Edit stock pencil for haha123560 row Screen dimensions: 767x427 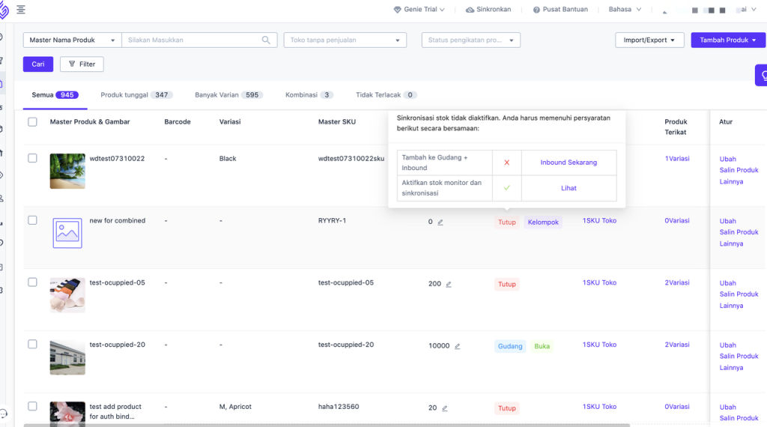pyautogui.click(x=445, y=408)
